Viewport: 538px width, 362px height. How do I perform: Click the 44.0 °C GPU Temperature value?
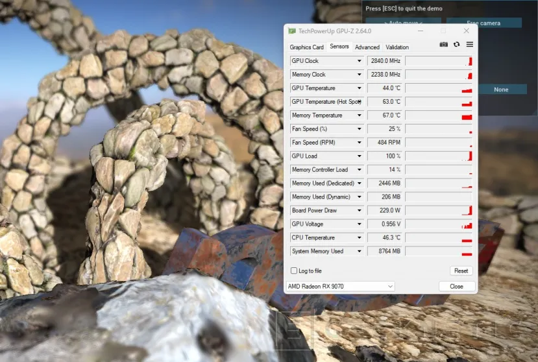coord(385,88)
